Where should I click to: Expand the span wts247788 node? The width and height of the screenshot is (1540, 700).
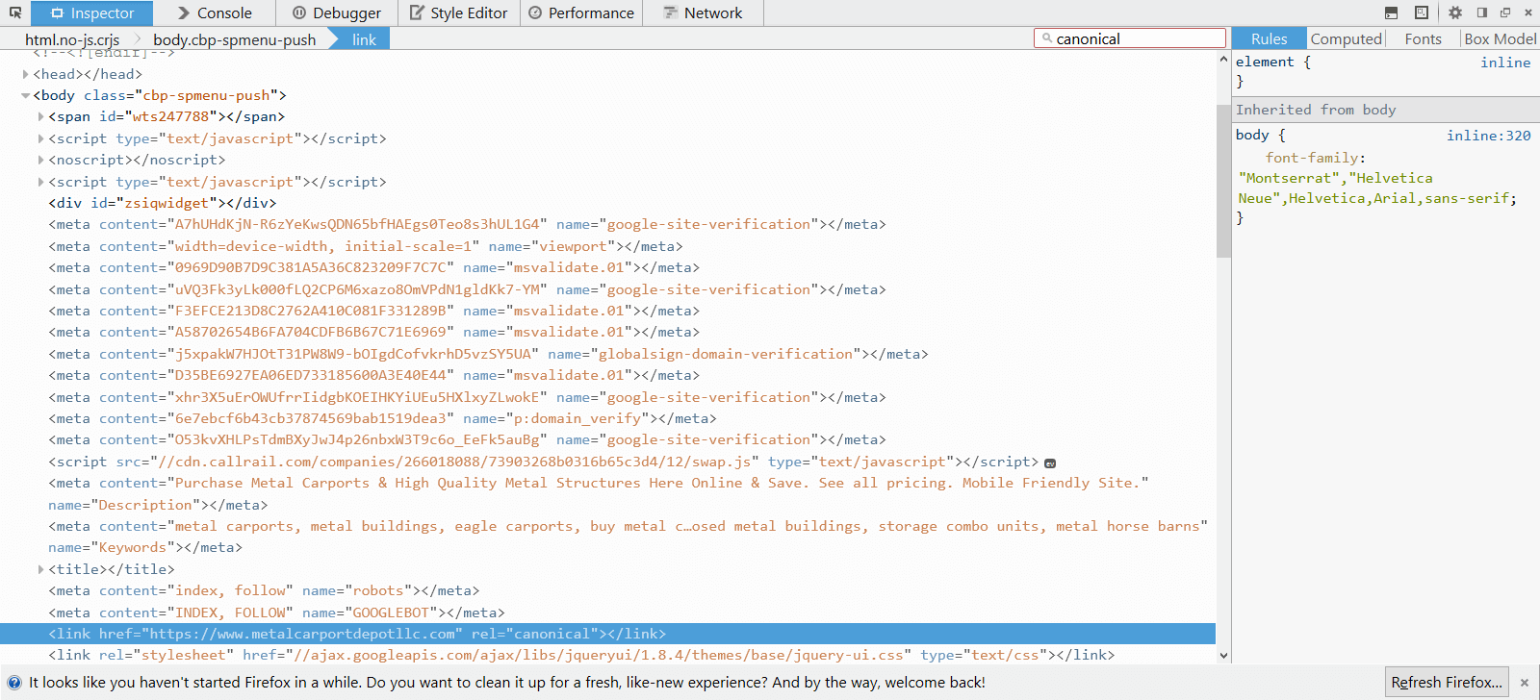(40, 116)
